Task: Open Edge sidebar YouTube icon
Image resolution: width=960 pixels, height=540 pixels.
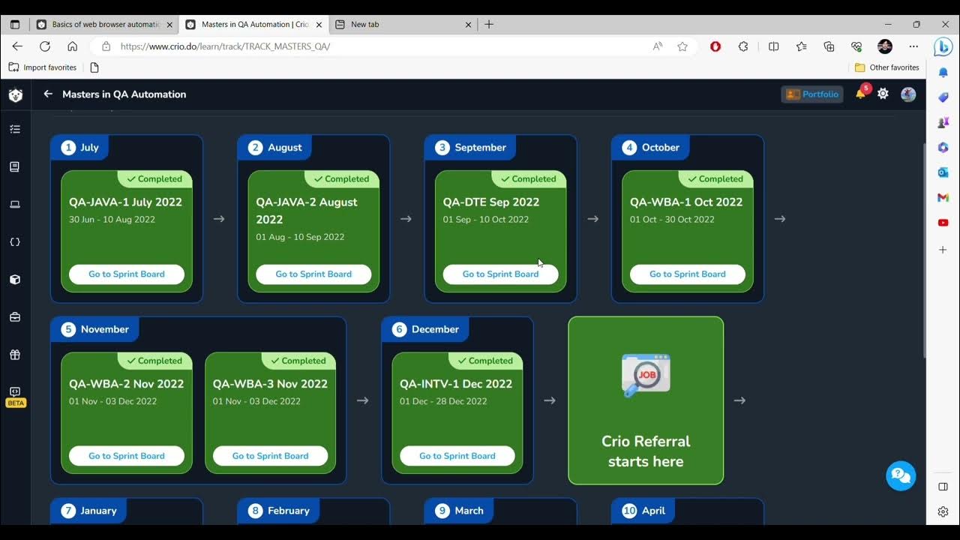Action: click(943, 223)
